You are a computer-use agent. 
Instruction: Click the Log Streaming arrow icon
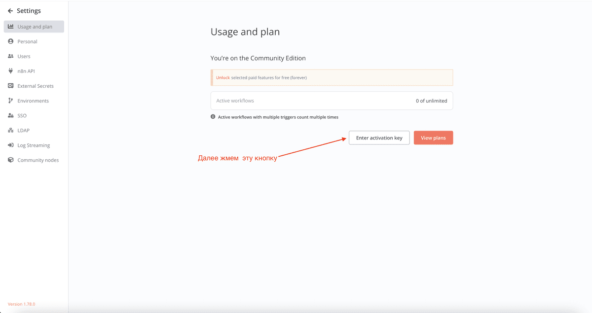(x=11, y=145)
